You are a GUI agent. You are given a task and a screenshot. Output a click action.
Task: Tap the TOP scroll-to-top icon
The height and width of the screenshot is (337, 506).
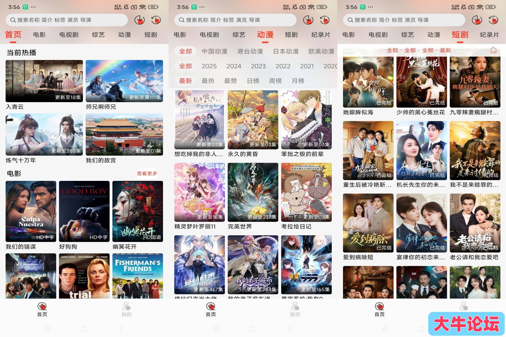[493, 50]
